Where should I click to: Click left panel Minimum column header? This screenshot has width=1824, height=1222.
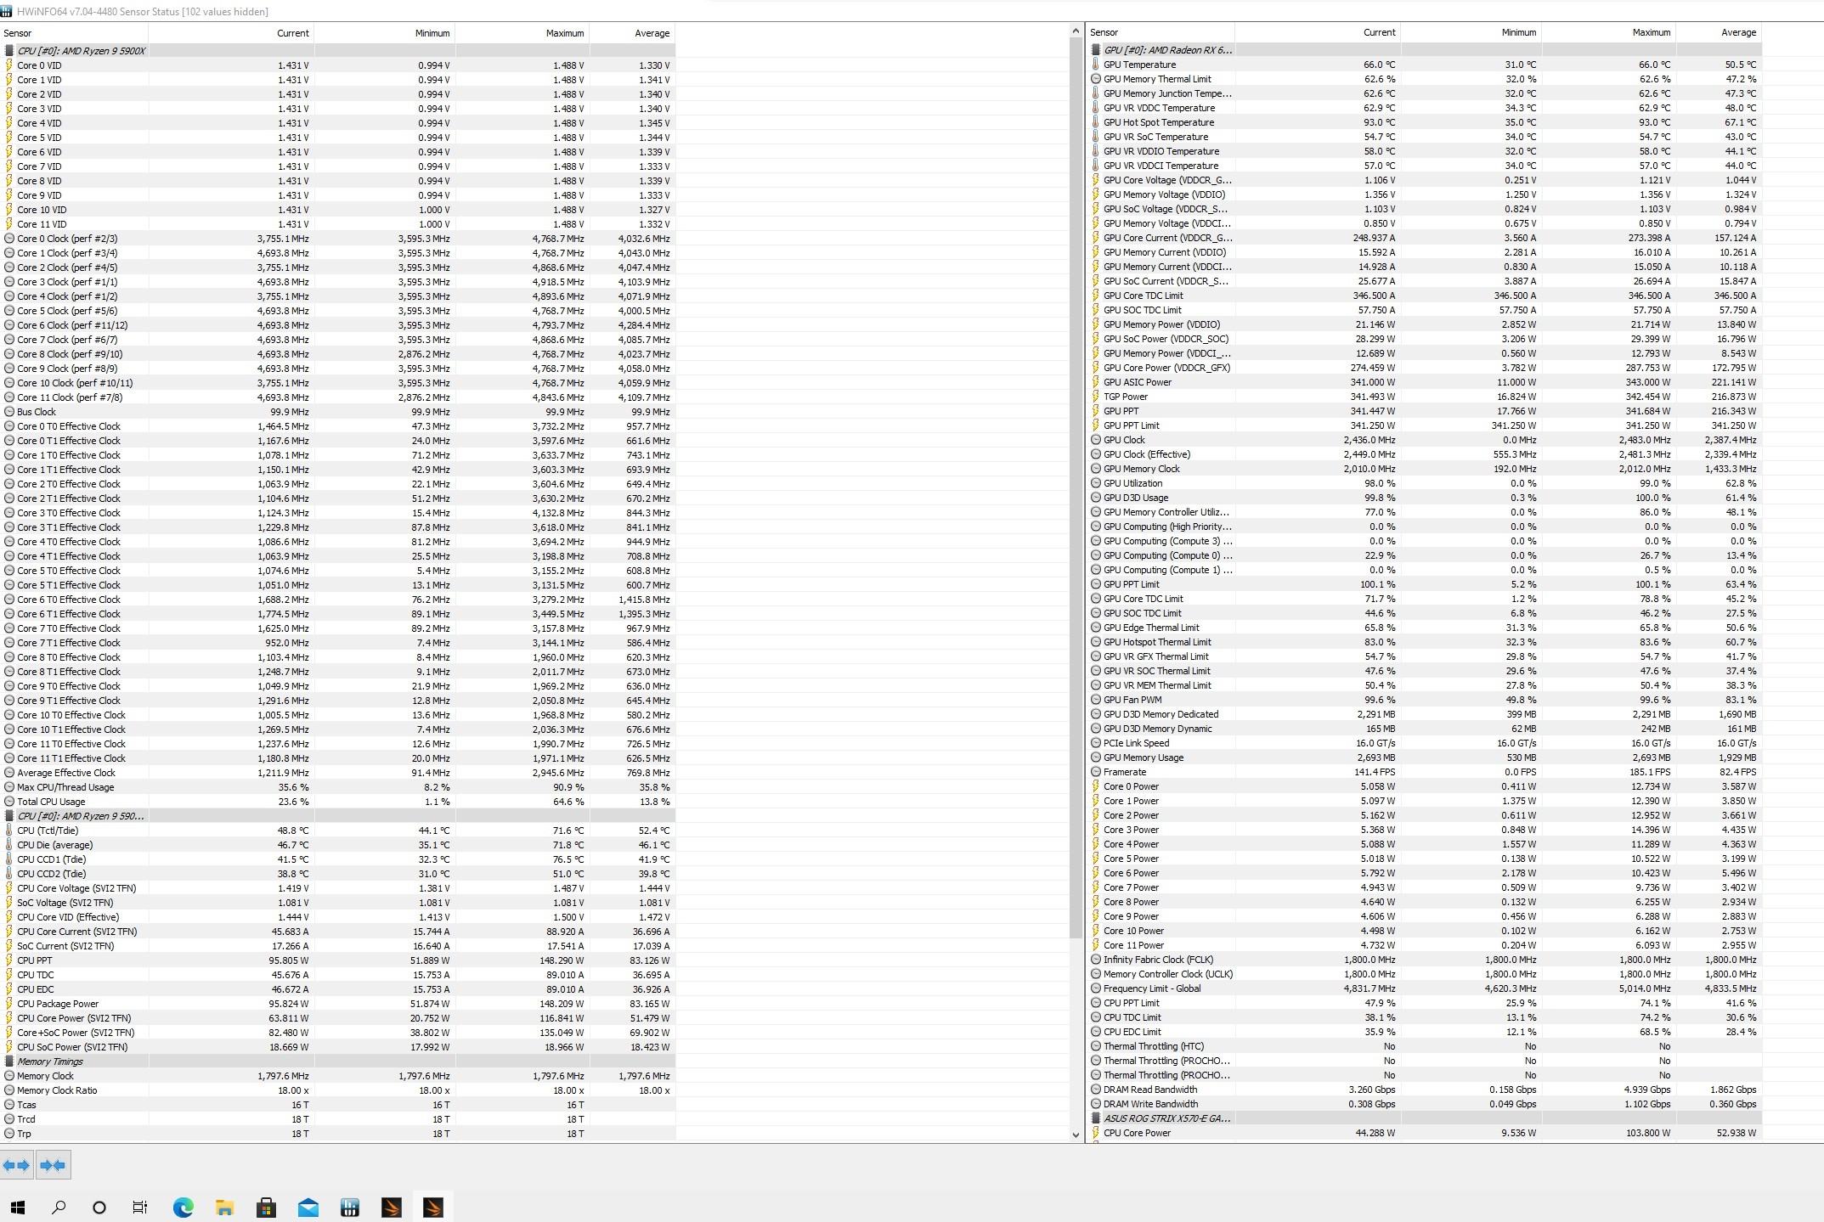point(385,33)
